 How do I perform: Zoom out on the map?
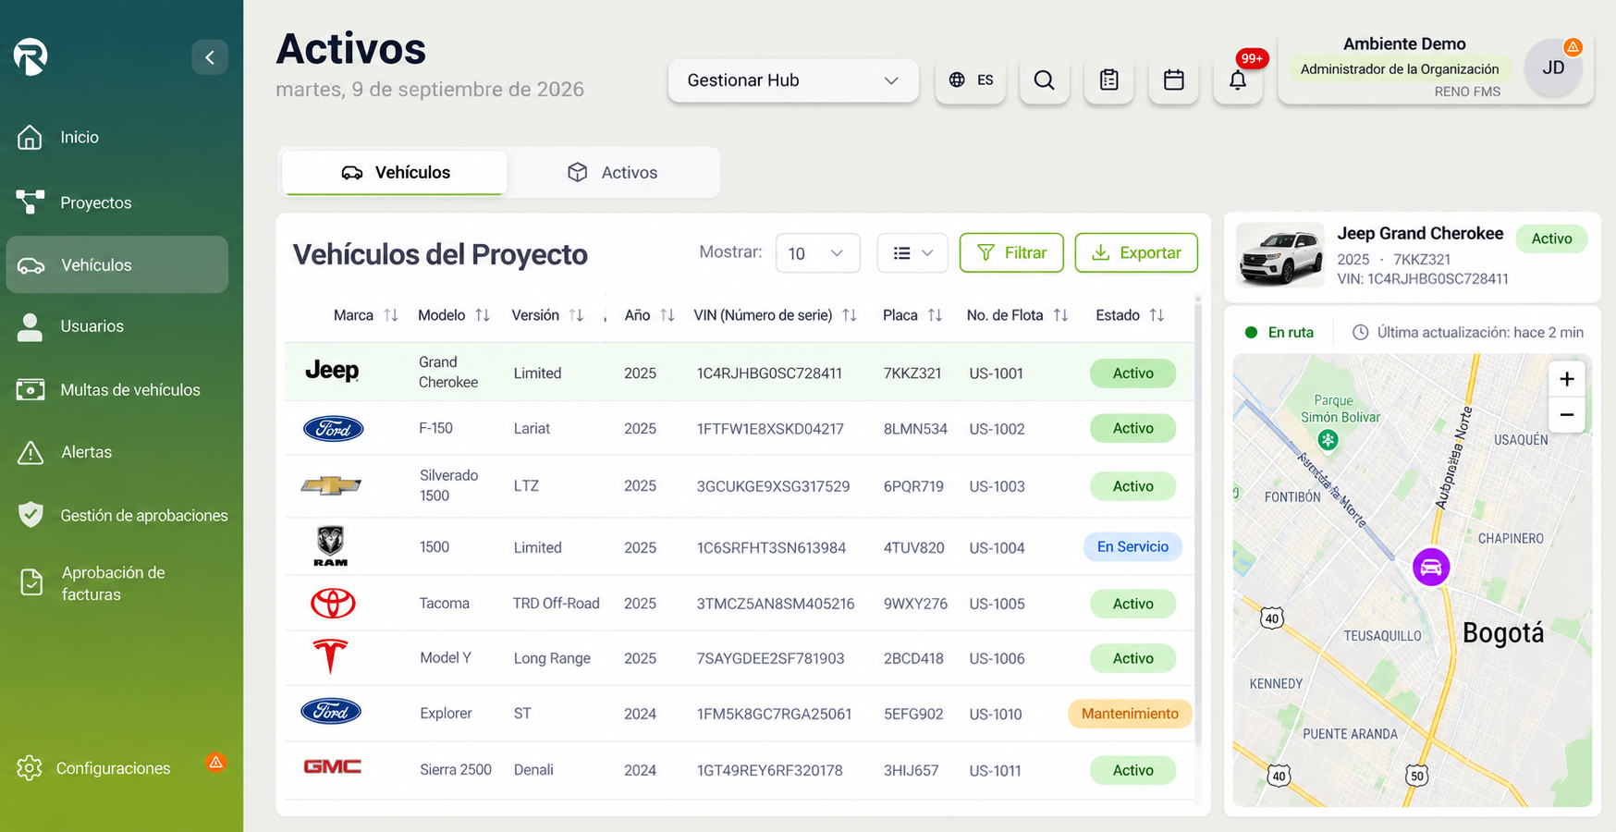(1566, 414)
